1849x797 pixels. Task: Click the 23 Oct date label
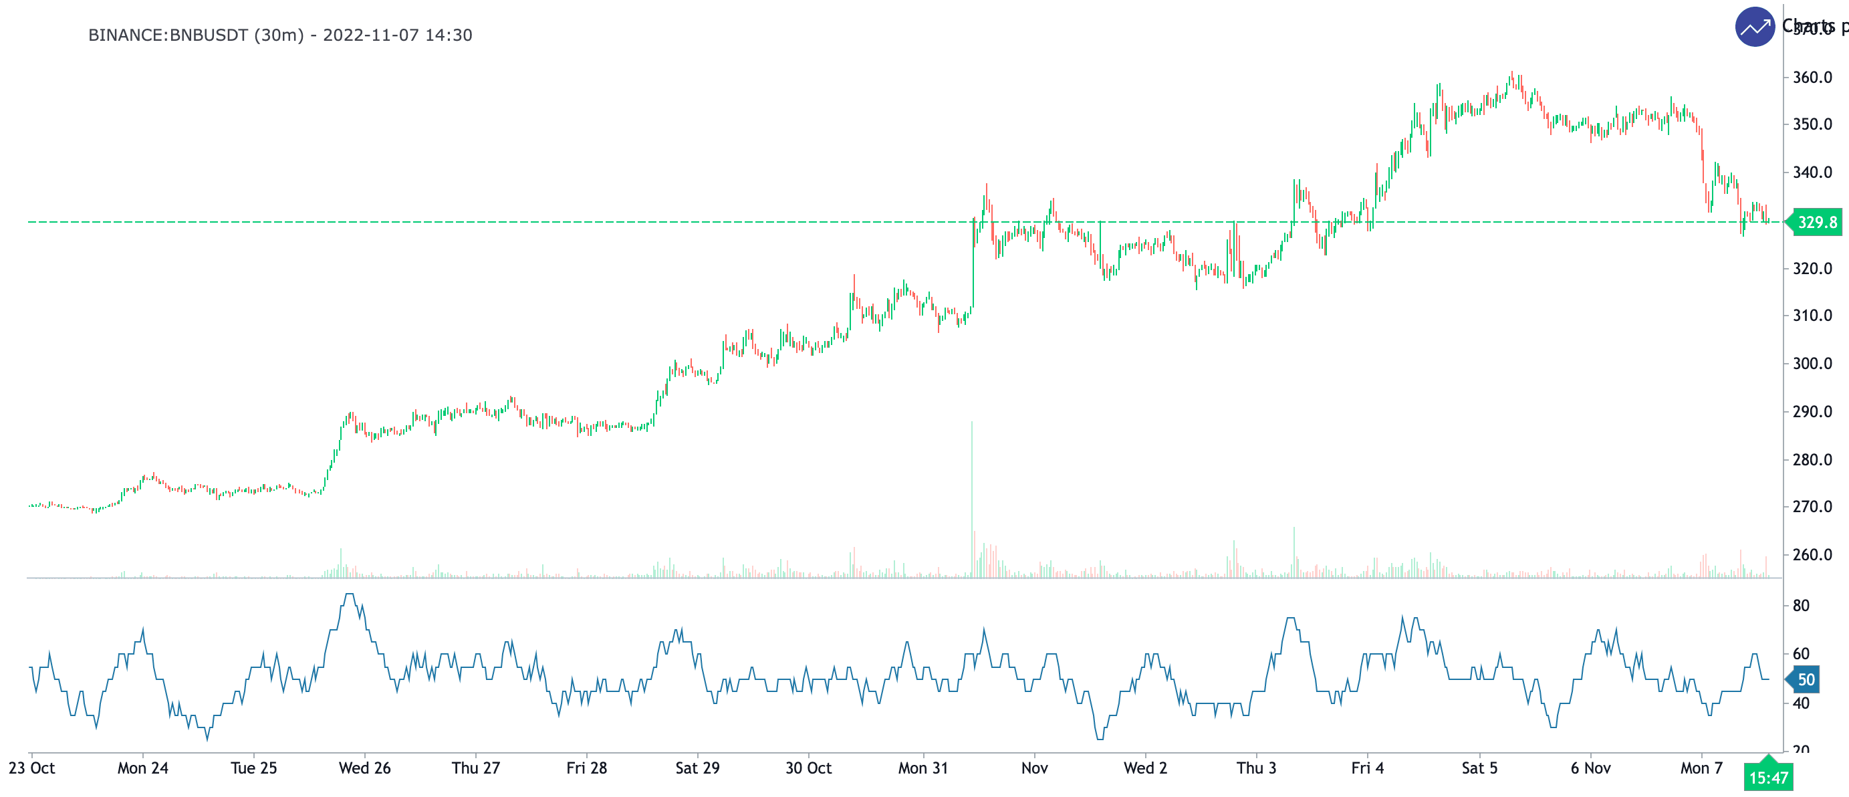click(x=31, y=768)
